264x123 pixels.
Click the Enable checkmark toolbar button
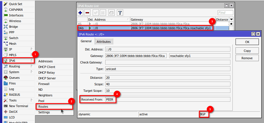coord(96,13)
